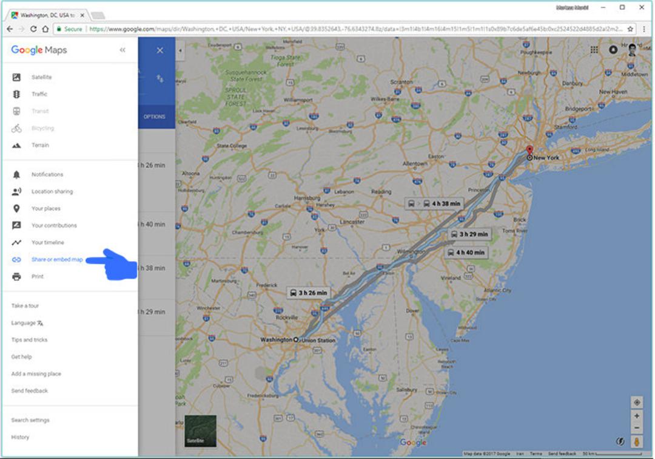
Task: Select the 3 h 29 min route label on map
Action: [469, 234]
